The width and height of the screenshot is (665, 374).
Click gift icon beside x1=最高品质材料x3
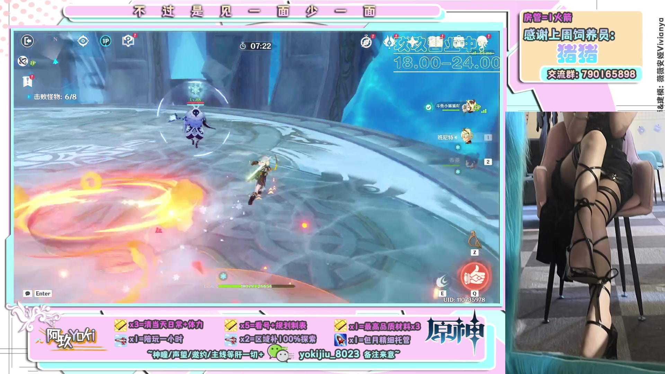[340, 326]
